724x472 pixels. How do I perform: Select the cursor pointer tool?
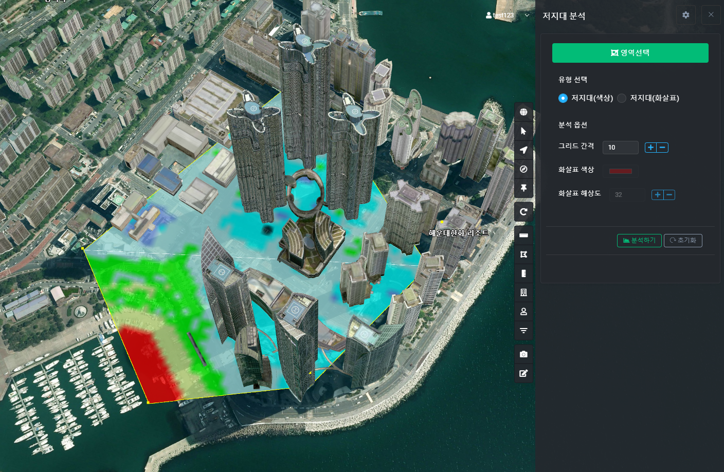click(x=523, y=131)
